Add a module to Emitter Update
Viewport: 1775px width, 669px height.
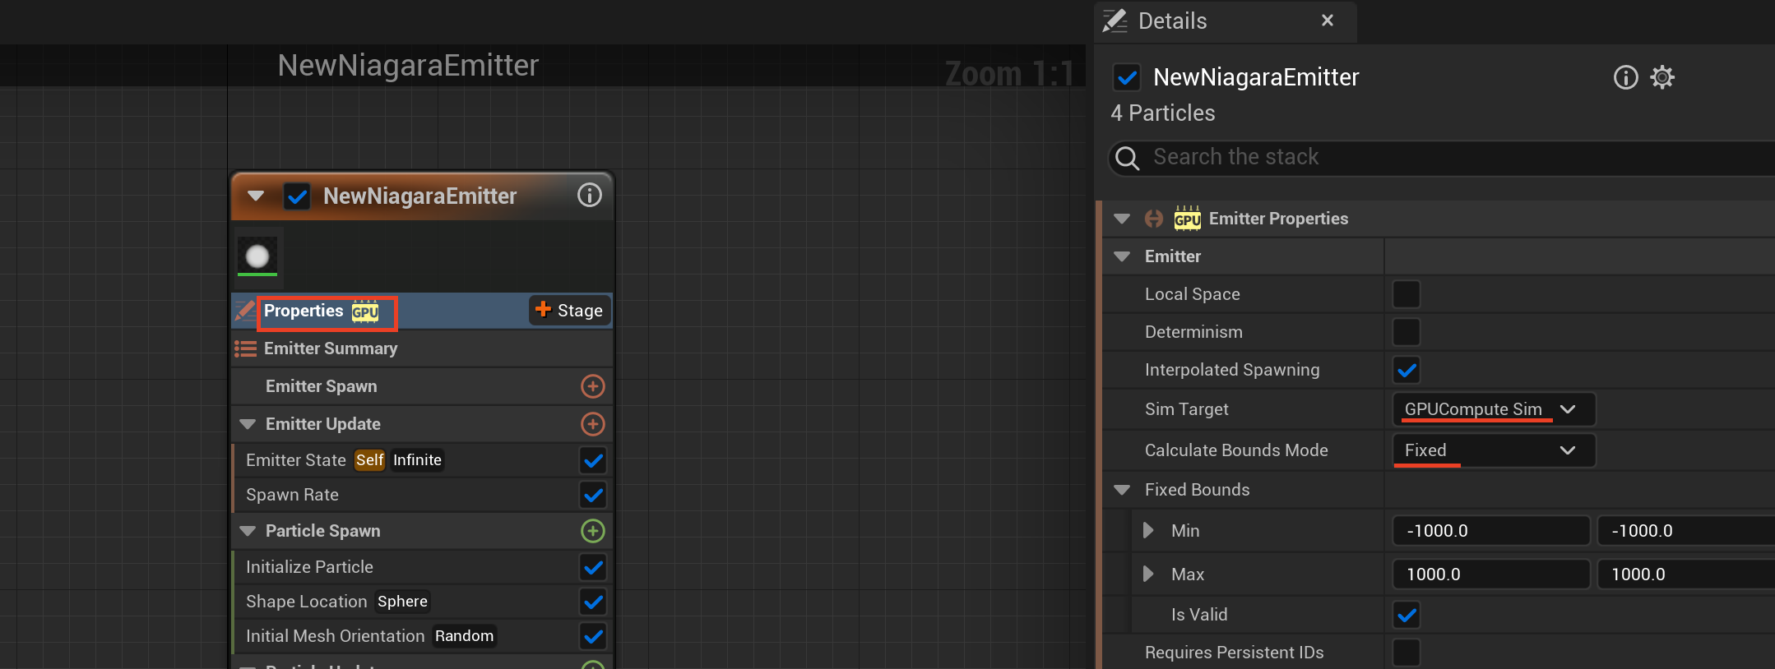click(x=593, y=424)
